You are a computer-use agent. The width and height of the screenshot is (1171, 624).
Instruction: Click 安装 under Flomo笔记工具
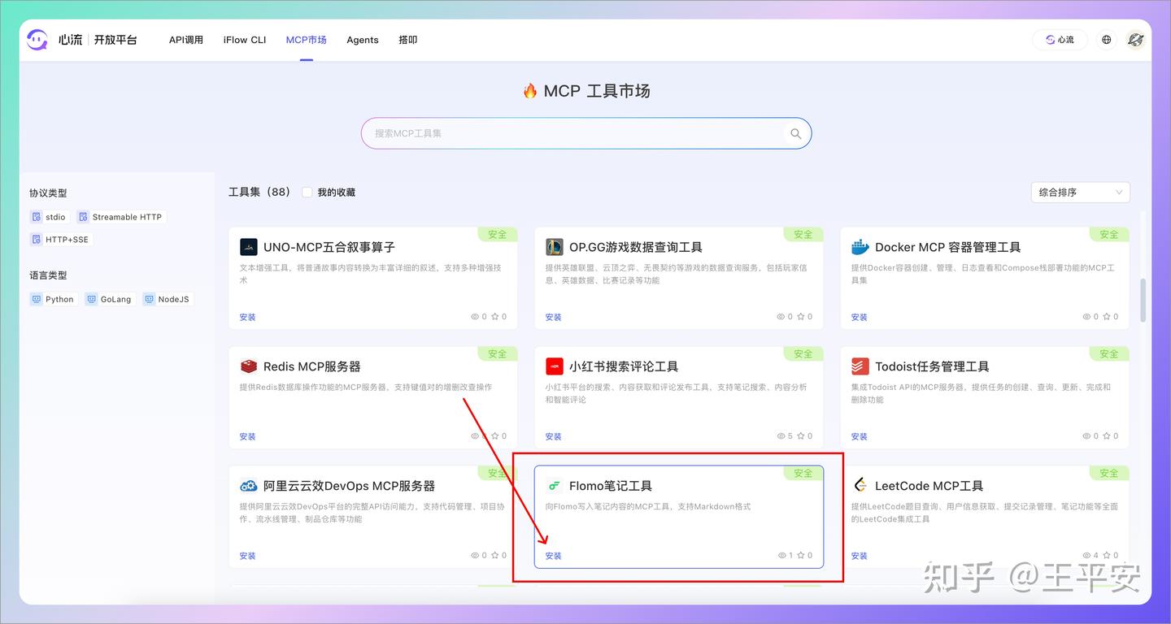pyautogui.click(x=554, y=556)
